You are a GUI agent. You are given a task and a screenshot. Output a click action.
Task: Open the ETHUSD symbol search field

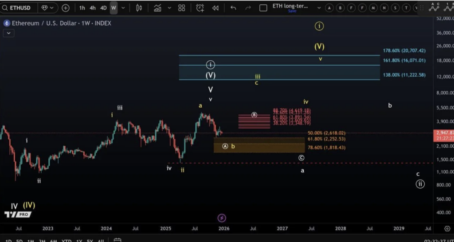(19, 8)
